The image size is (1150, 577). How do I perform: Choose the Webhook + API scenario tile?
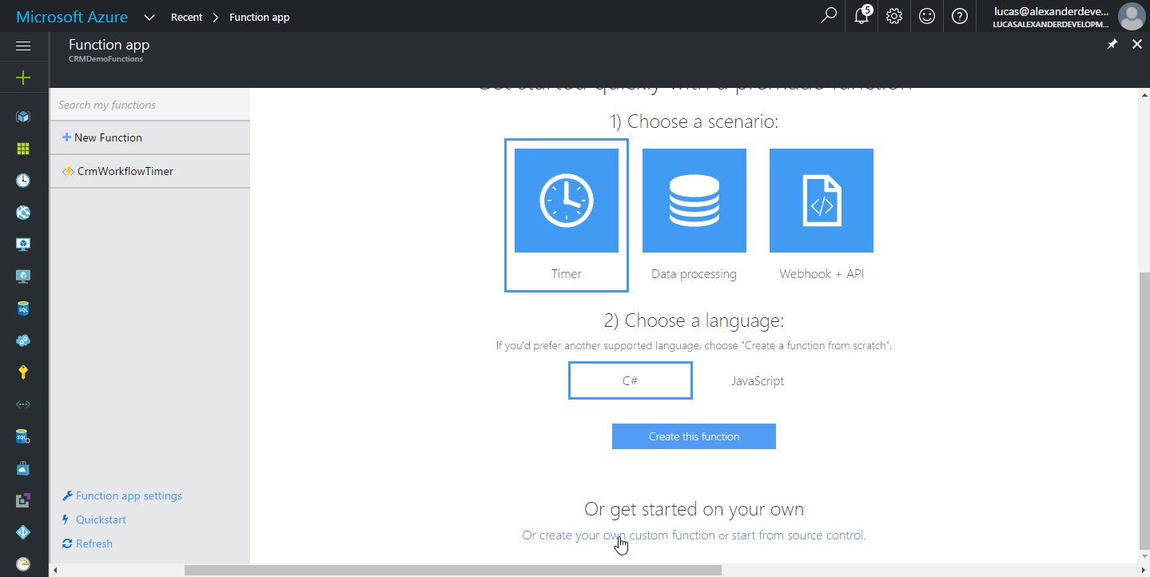pyautogui.click(x=822, y=215)
